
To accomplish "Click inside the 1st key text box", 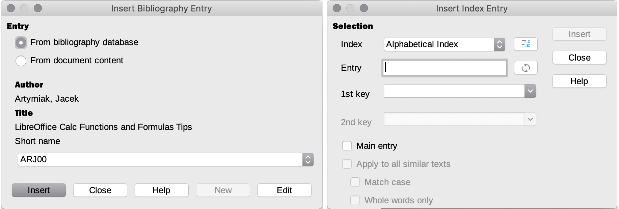I will [x=454, y=91].
